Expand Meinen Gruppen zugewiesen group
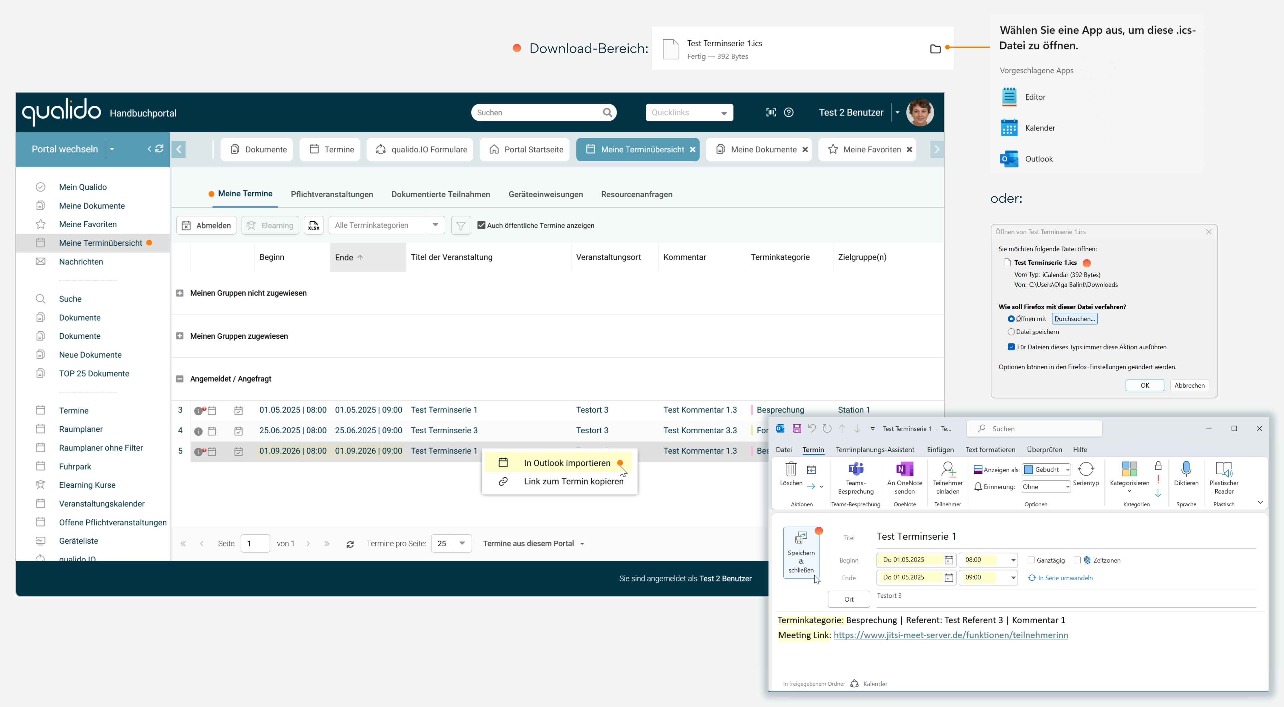Image resolution: width=1284 pixels, height=707 pixels. click(179, 336)
